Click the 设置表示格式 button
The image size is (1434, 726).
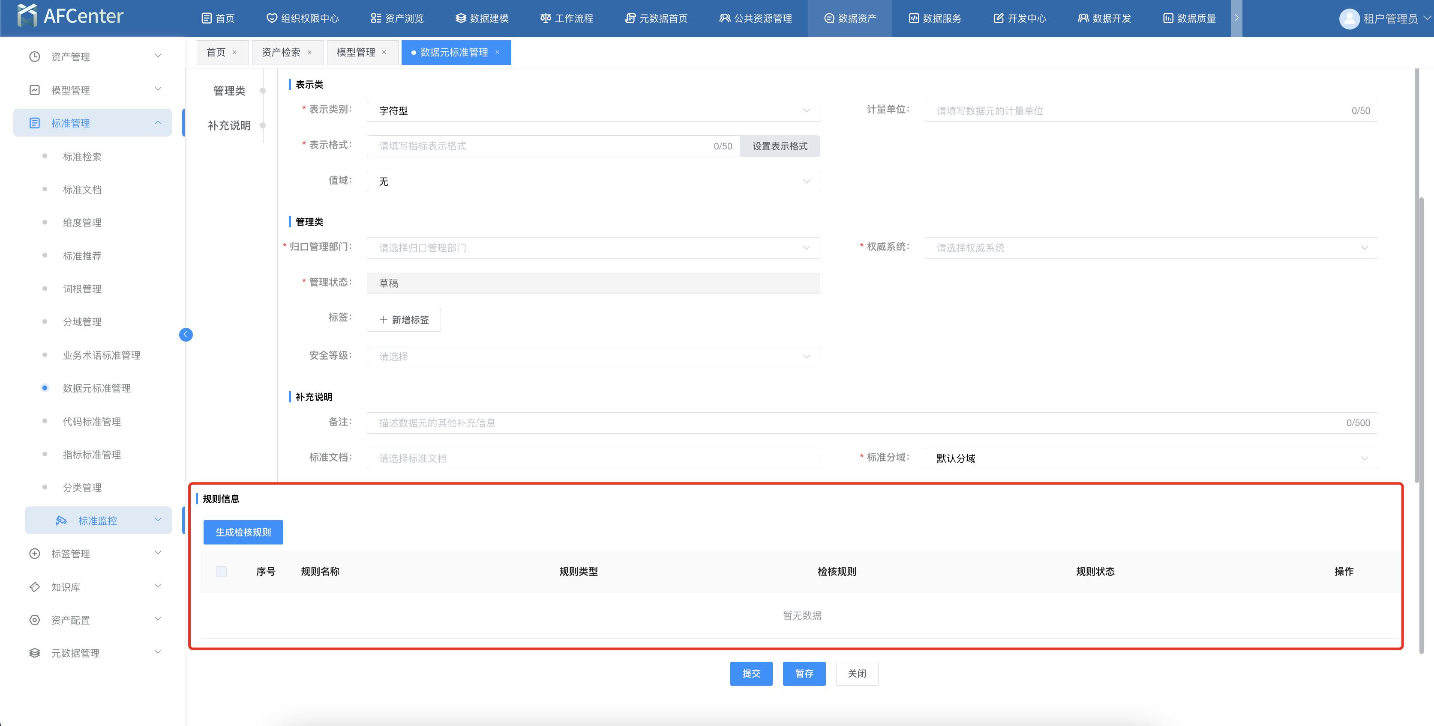[779, 146]
